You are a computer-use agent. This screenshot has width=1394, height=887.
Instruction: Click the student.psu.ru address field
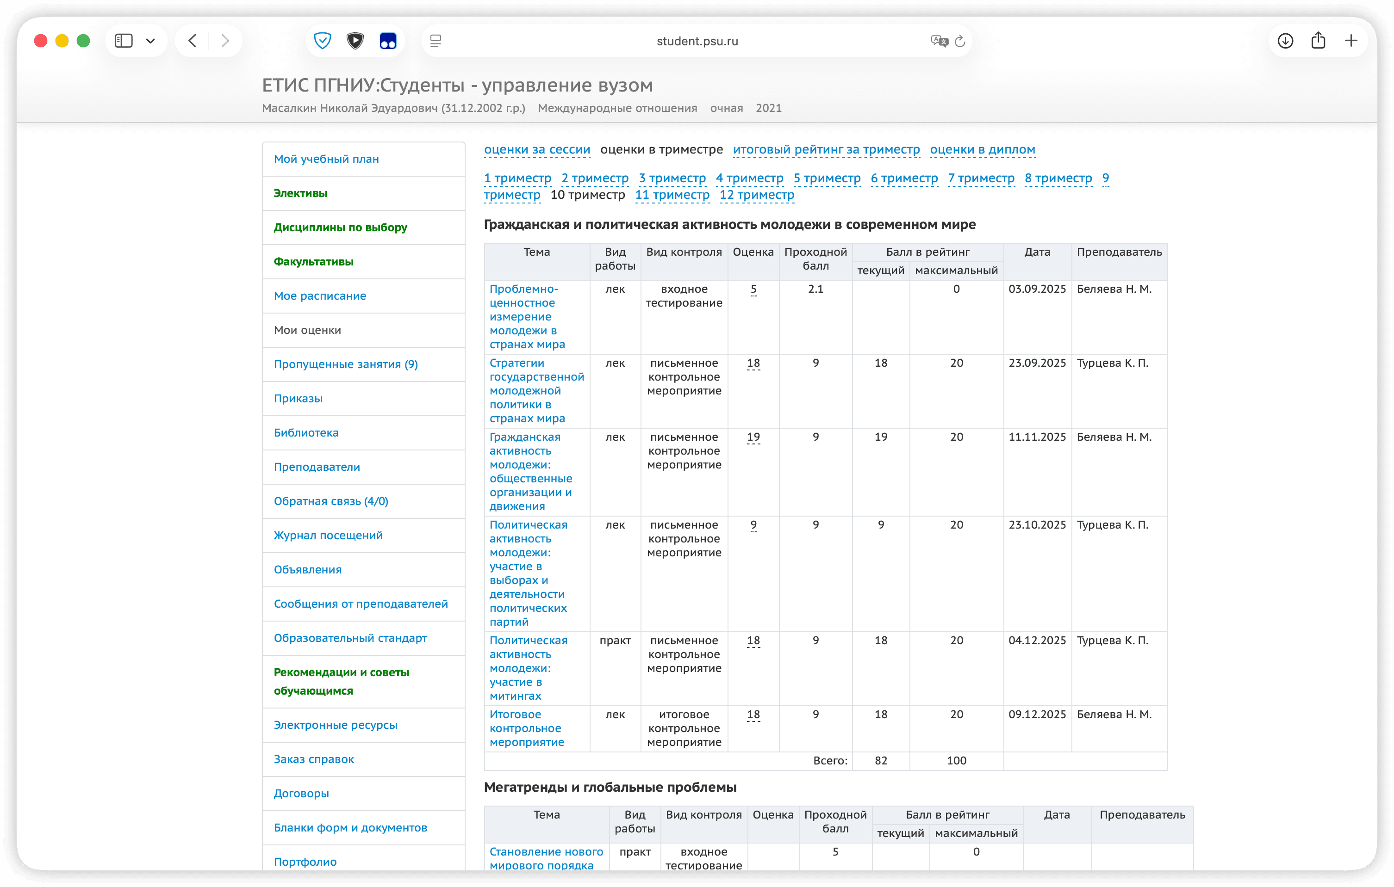(697, 41)
